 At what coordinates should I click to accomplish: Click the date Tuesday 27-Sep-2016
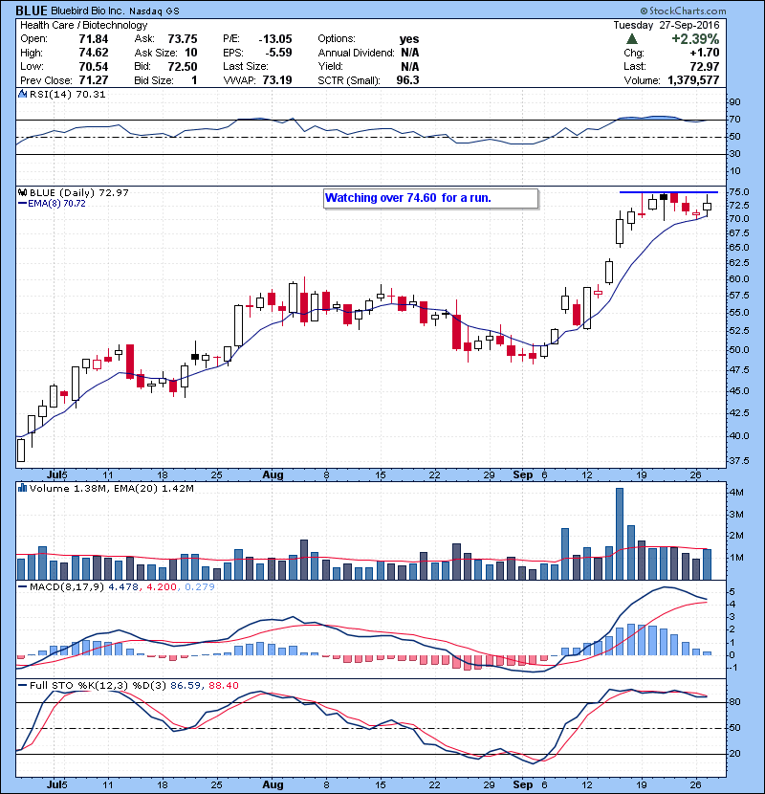667,25
